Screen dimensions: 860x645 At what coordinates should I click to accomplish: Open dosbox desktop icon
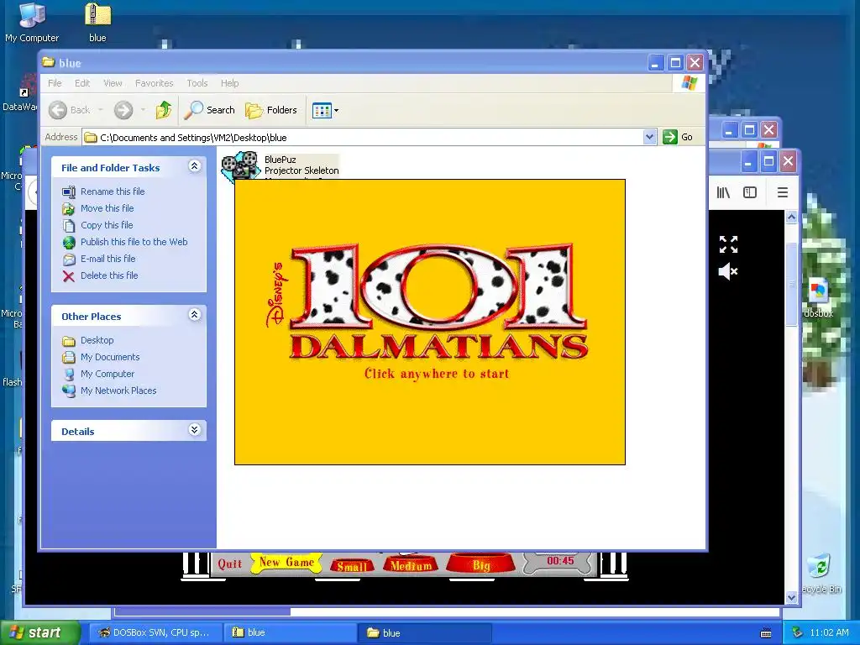[x=818, y=298]
